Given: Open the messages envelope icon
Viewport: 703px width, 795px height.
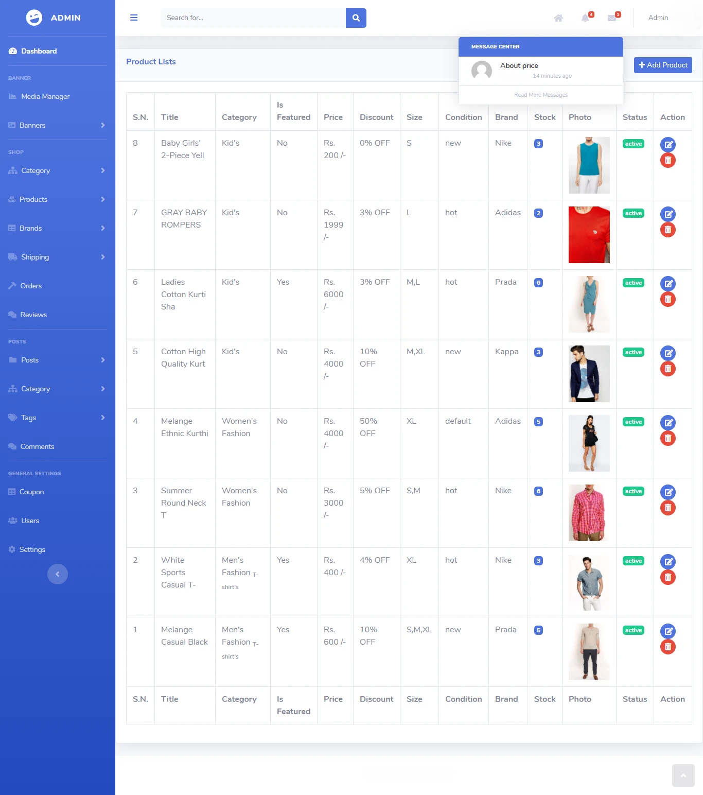Looking at the screenshot, I should (611, 18).
